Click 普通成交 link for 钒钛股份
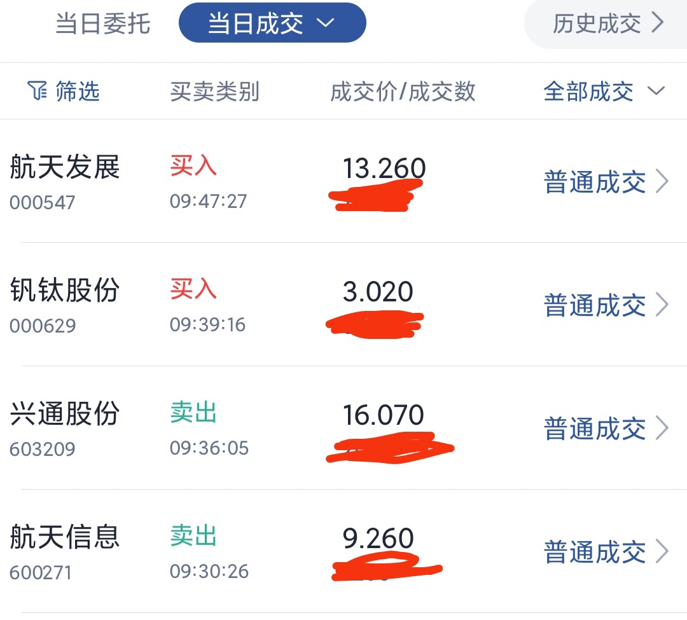The height and width of the screenshot is (620, 687). (595, 305)
